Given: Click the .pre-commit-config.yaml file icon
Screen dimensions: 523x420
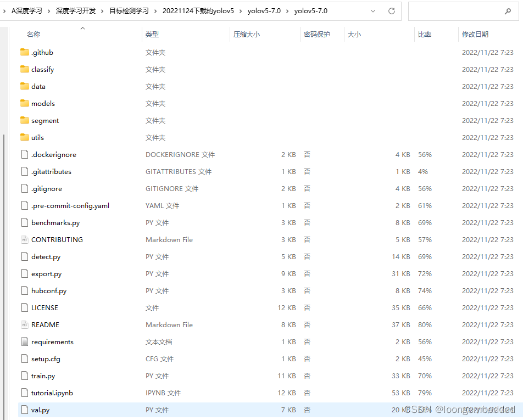Looking at the screenshot, I should click(x=24, y=205).
